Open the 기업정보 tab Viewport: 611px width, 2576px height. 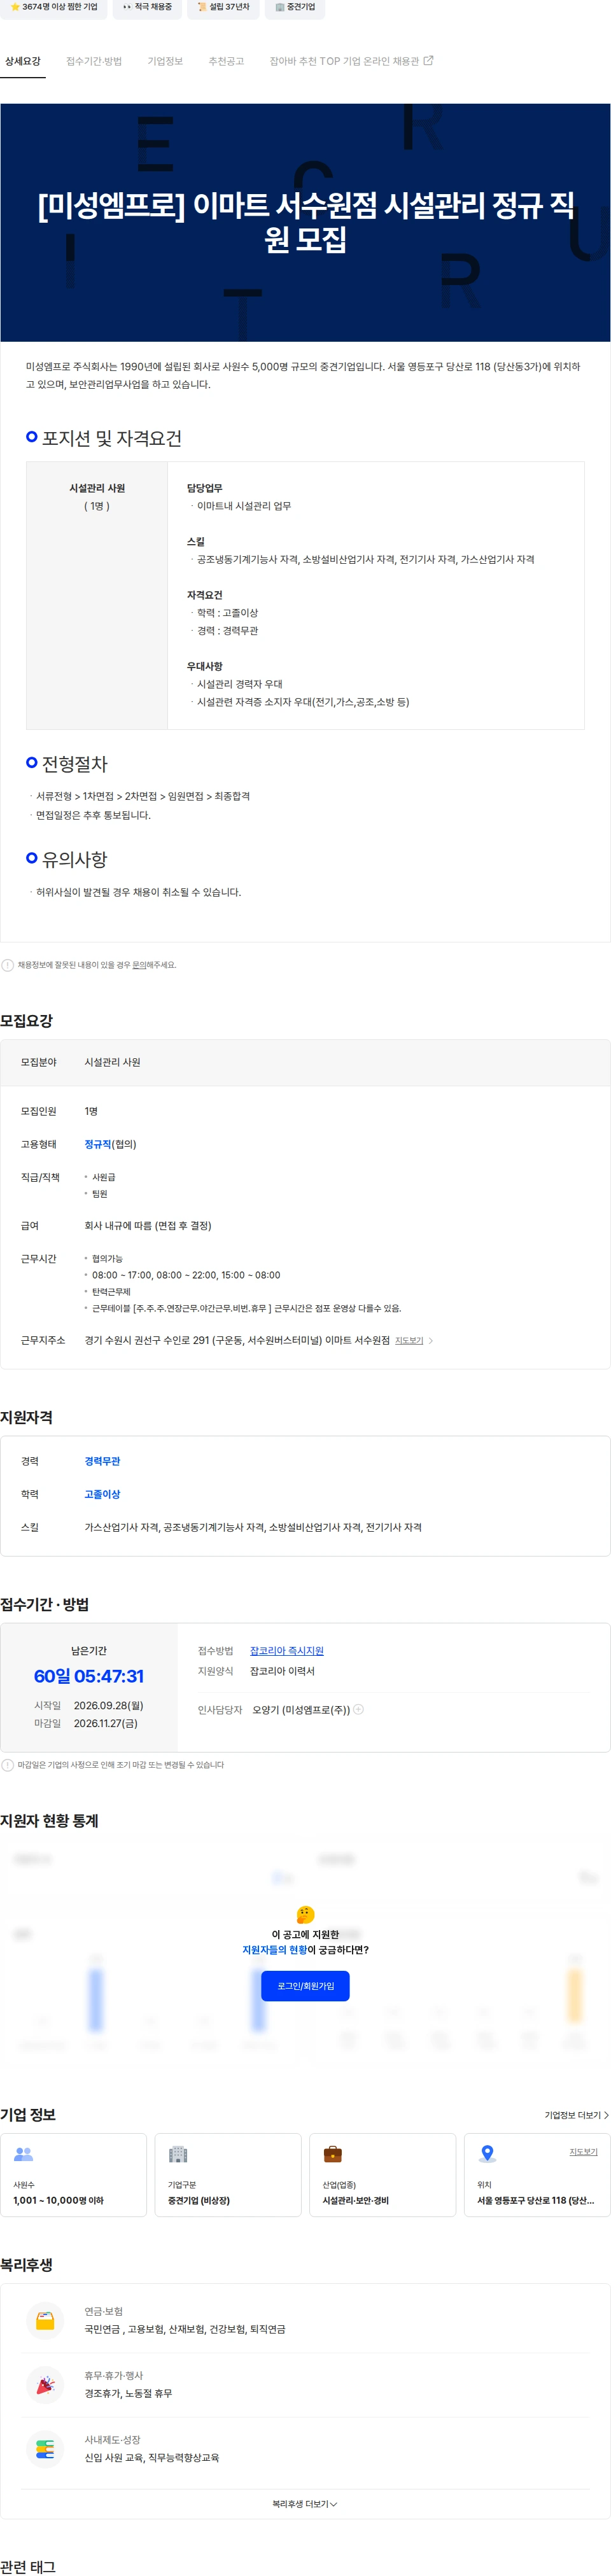(x=165, y=61)
